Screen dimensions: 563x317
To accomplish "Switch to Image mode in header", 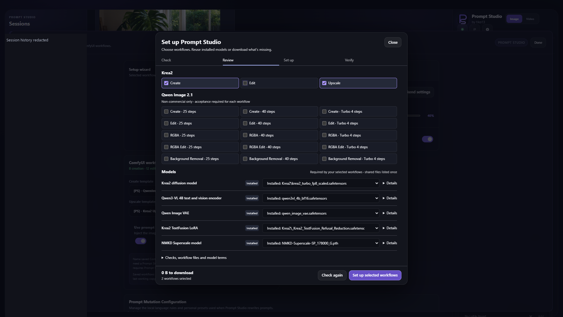I will point(514,19).
